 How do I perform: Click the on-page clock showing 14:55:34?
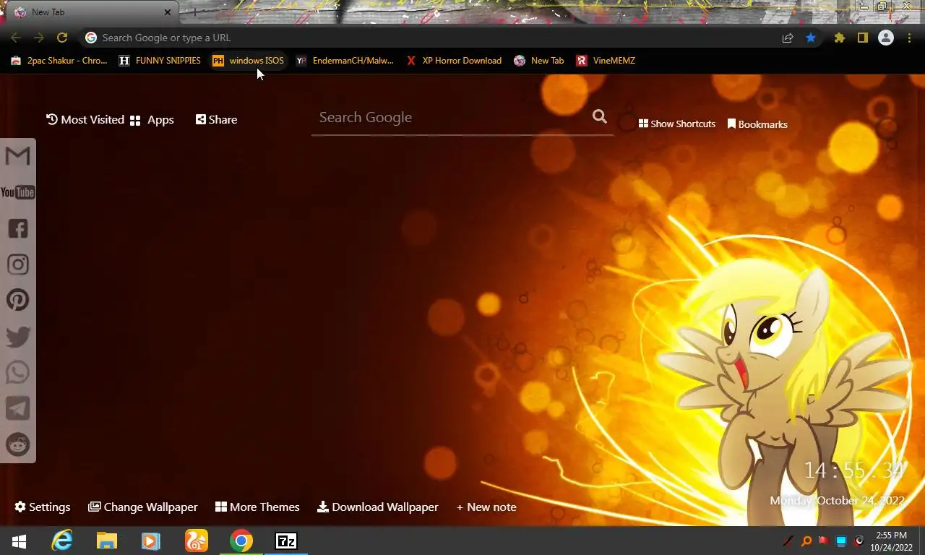(x=854, y=471)
